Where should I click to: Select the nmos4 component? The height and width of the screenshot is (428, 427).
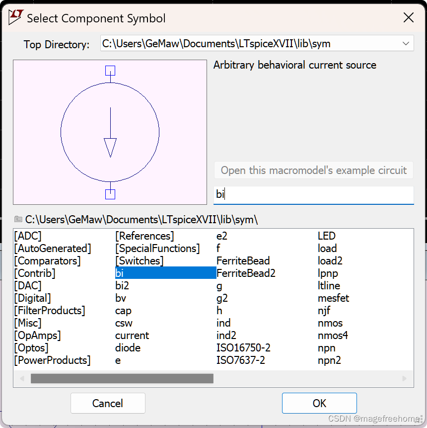click(333, 336)
